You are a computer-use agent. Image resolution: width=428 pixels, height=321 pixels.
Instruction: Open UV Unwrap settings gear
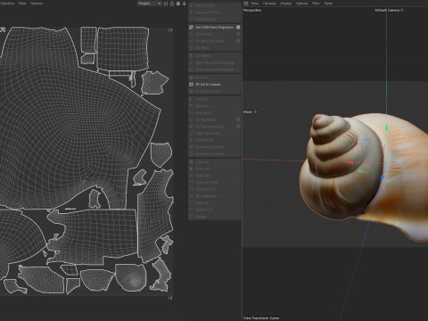[238, 34]
